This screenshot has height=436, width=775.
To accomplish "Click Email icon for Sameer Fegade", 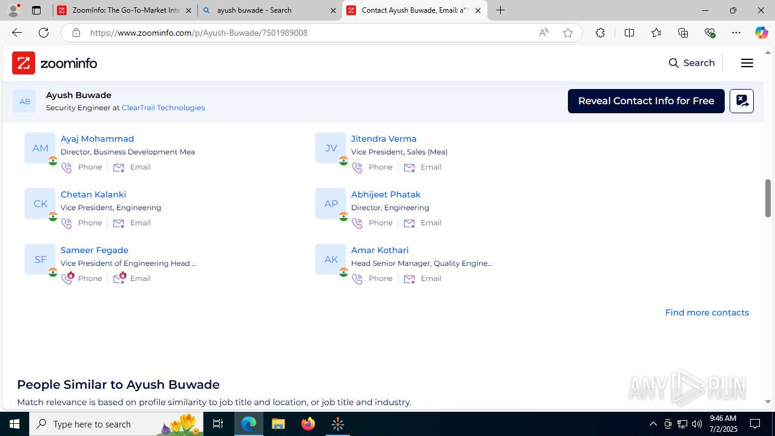I will (119, 278).
